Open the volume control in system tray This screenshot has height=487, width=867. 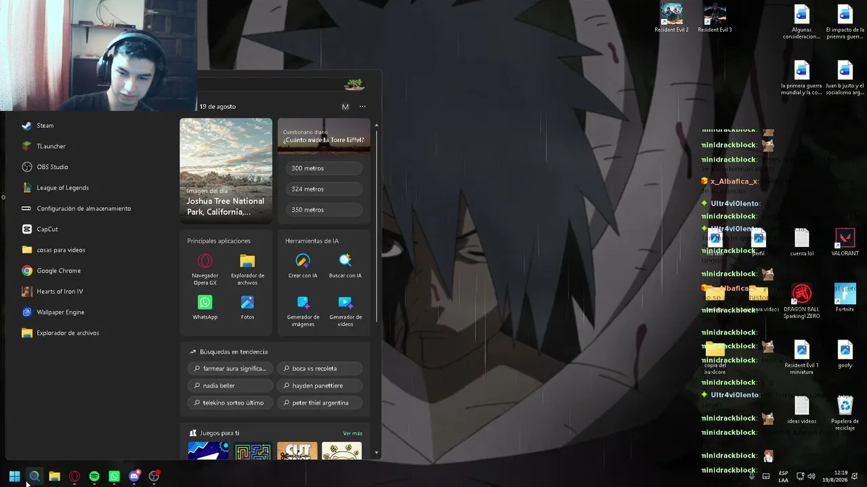coord(811,476)
